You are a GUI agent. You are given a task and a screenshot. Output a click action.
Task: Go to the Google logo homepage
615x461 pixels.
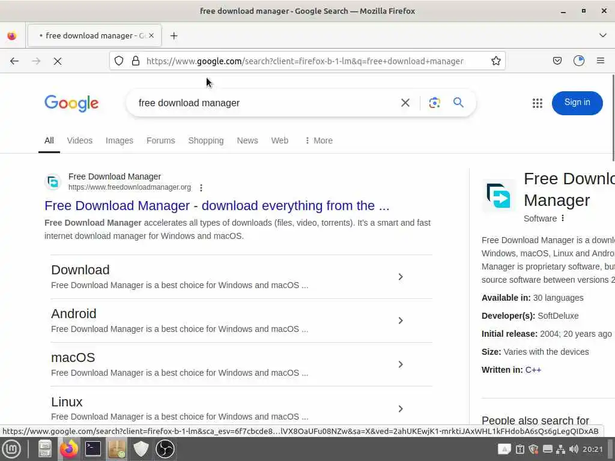point(71,103)
